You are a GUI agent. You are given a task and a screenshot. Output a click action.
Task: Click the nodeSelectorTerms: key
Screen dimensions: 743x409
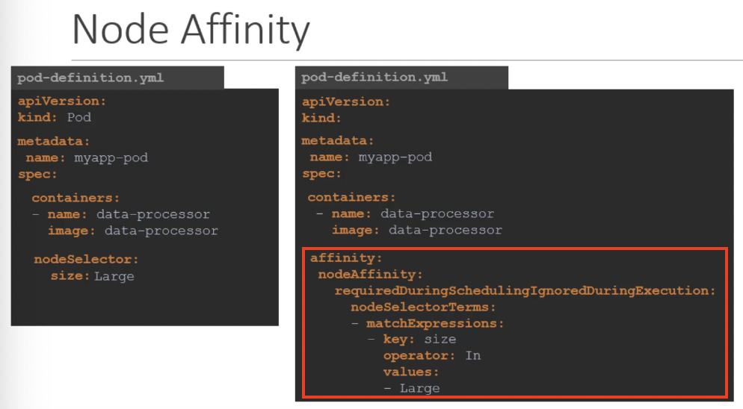click(x=423, y=307)
